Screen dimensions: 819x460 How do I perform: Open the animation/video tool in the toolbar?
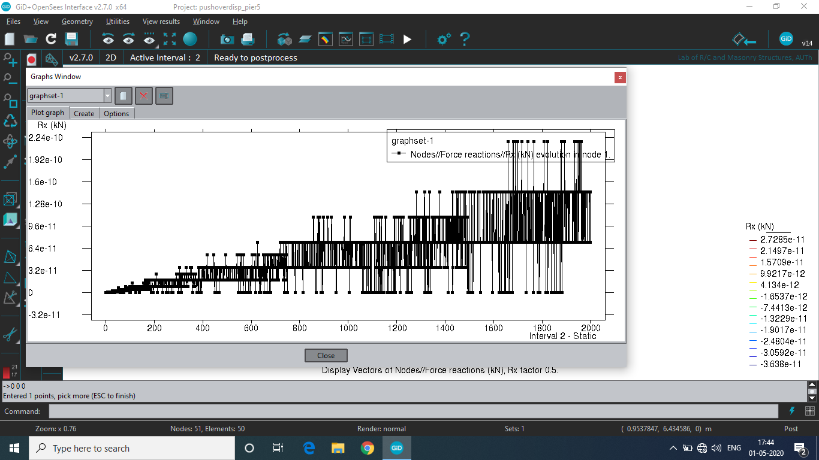386,39
